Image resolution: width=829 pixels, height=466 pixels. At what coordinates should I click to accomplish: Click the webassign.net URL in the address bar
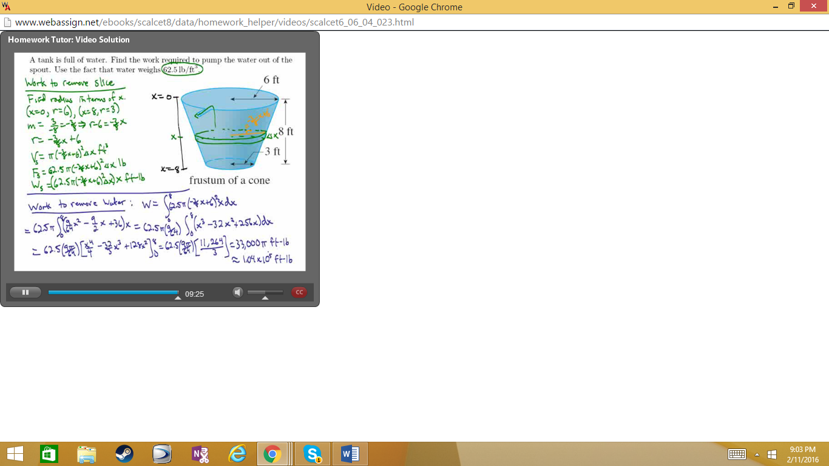click(214, 22)
